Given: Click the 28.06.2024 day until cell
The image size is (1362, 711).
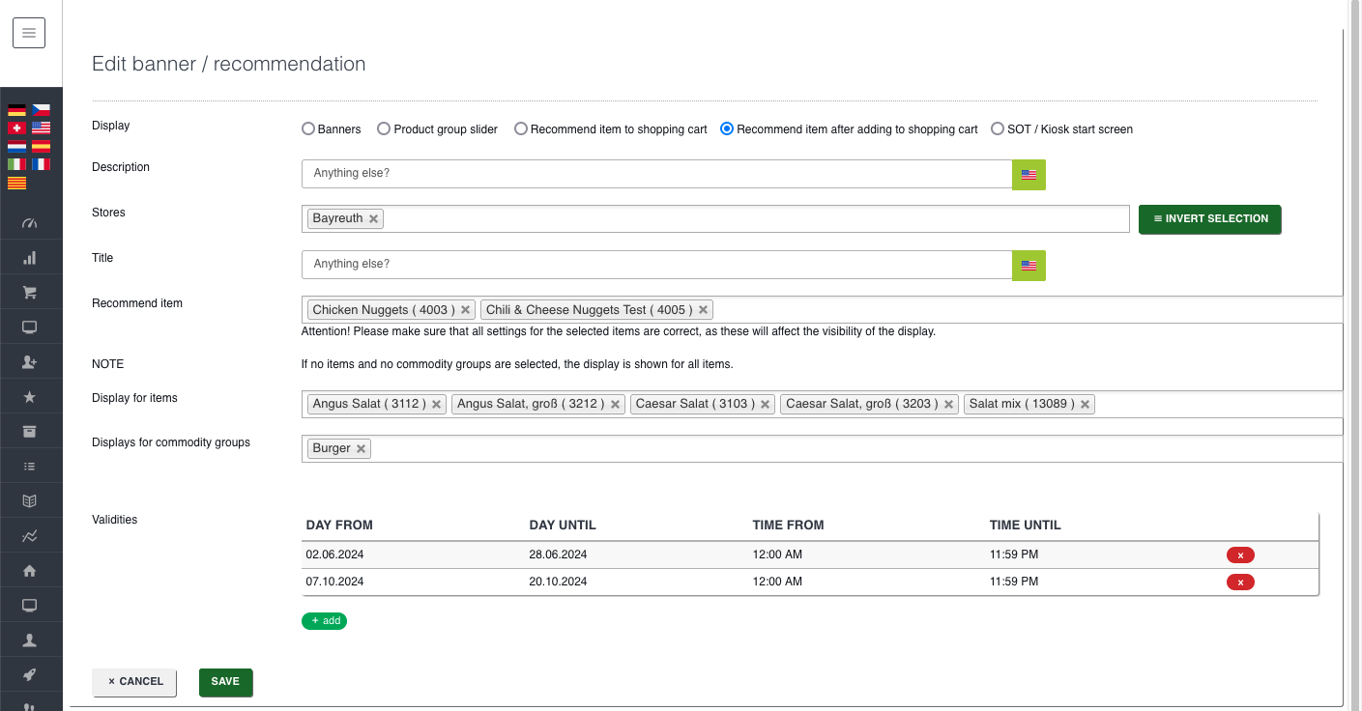Looking at the screenshot, I should [x=558, y=555].
